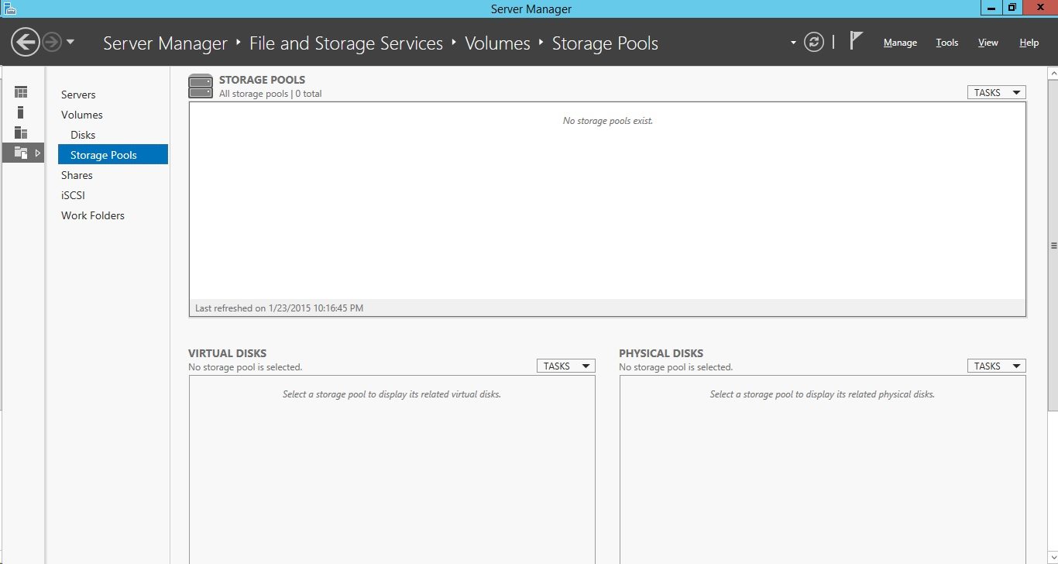The height and width of the screenshot is (564, 1058).
Task: Open the Physical Disks TASKS dropdown
Action: tap(996, 366)
